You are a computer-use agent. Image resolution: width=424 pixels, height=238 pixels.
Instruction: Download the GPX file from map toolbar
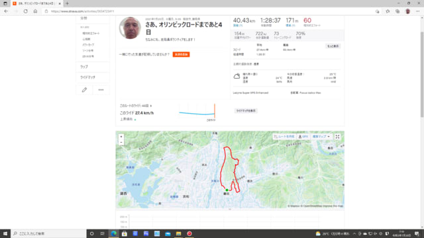point(303,137)
